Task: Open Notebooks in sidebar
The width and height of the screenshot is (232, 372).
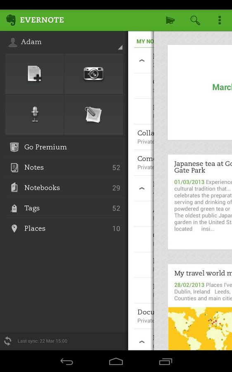Action: tap(64, 188)
